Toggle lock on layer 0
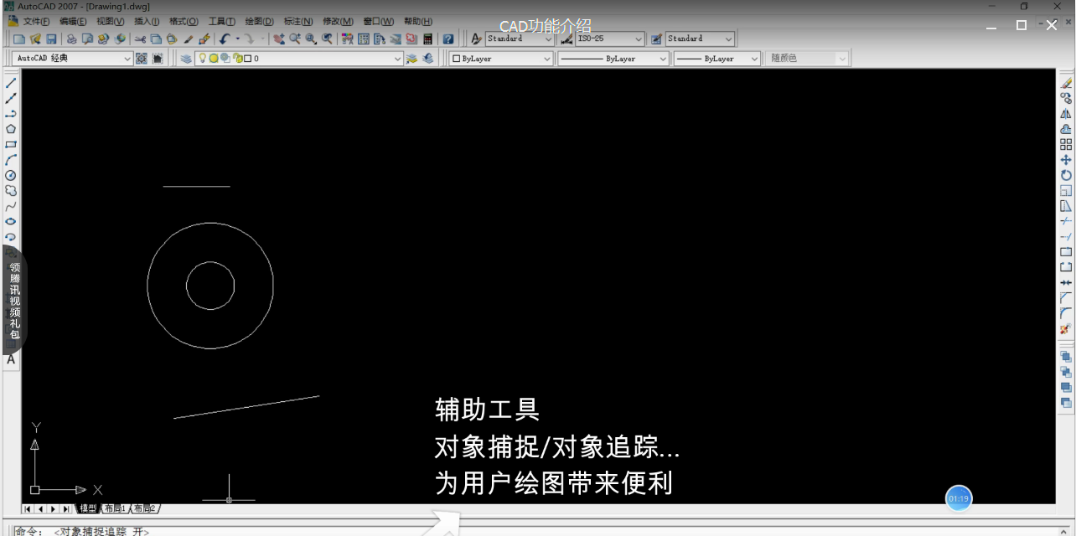The image size is (1076, 536). pos(237,58)
